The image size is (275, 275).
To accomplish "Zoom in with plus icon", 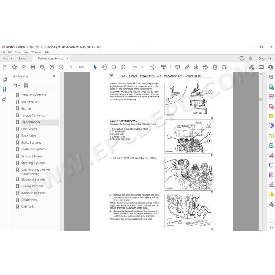I will [x=123, y=67].
